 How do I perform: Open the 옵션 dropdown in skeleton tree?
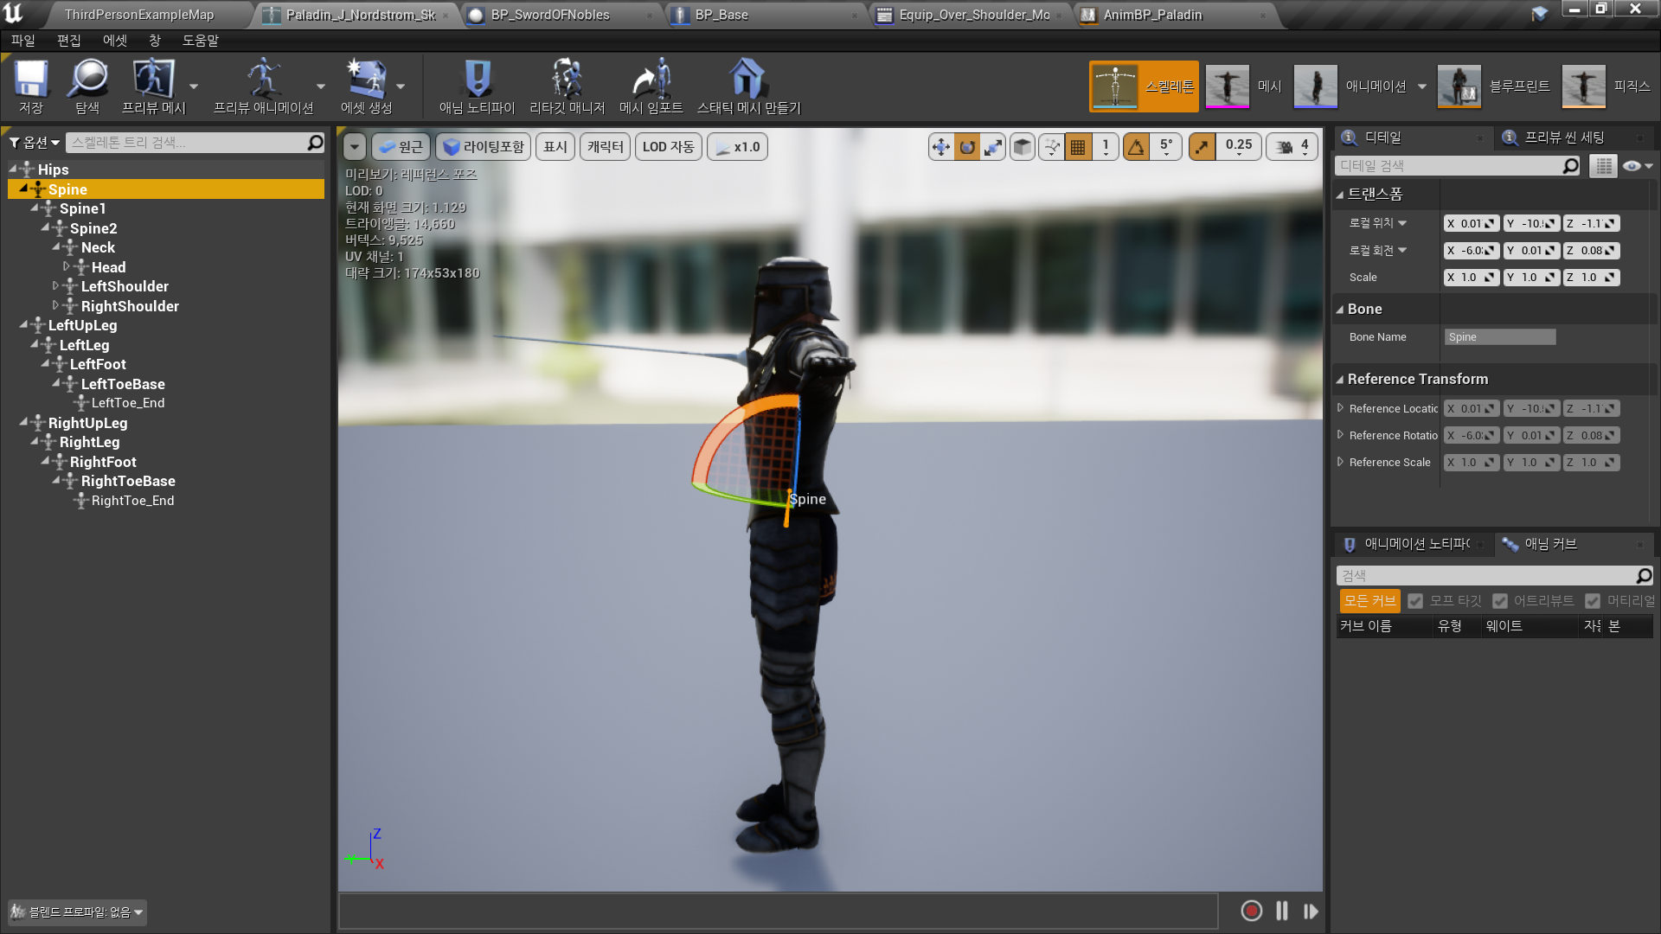click(x=35, y=143)
